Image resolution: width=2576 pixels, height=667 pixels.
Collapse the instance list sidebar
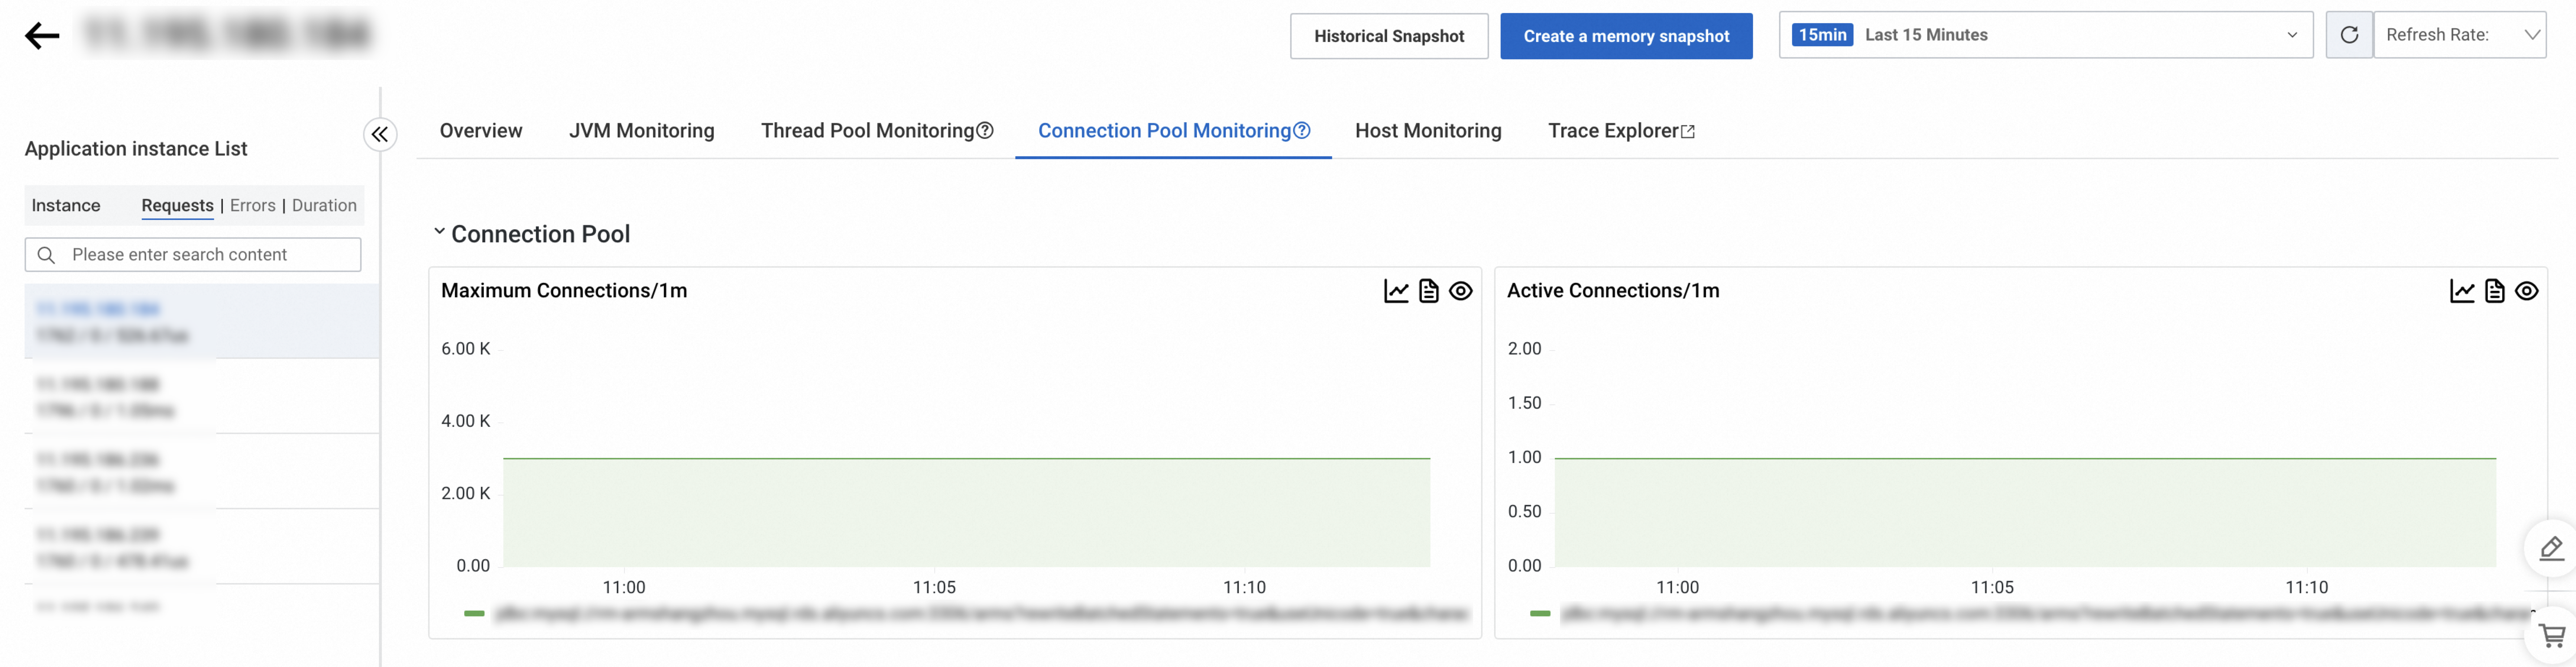point(380,134)
